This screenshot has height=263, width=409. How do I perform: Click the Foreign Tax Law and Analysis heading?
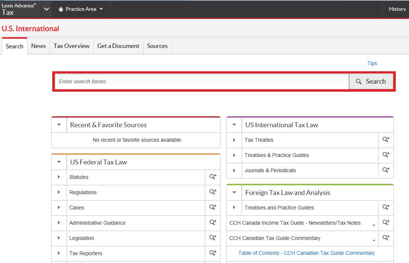point(288,193)
